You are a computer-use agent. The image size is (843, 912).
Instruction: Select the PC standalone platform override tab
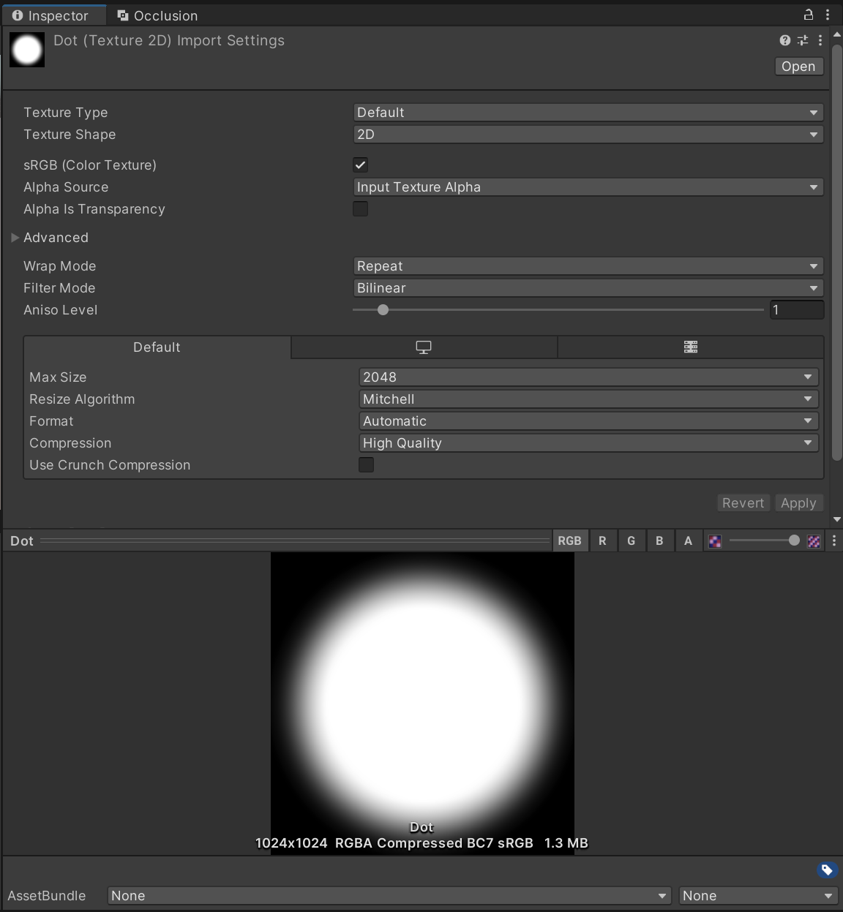424,347
